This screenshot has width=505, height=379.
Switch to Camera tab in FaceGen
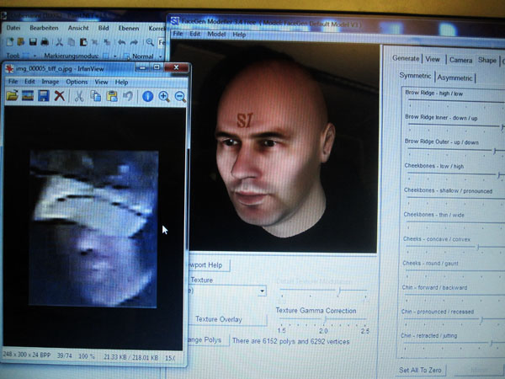[x=460, y=60]
